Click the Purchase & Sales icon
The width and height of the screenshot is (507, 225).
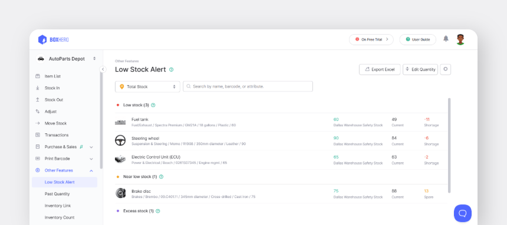(38, 147)
